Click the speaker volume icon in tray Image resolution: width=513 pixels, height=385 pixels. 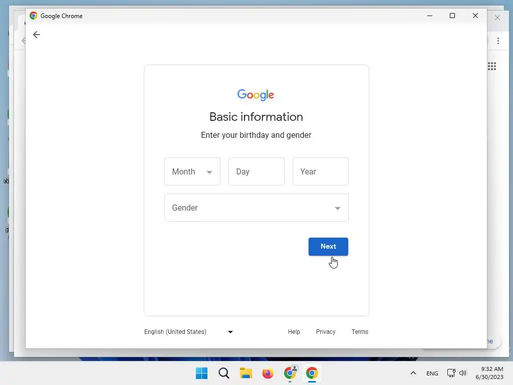(462, 373)
